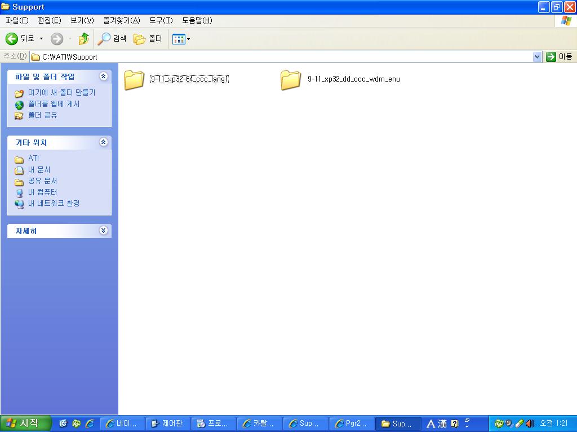The height and width of the screenshot is (432, 577).
Task: Click the address bar path C:\ATI\Support
Action: pyautogui.click(x=69, y=57)
